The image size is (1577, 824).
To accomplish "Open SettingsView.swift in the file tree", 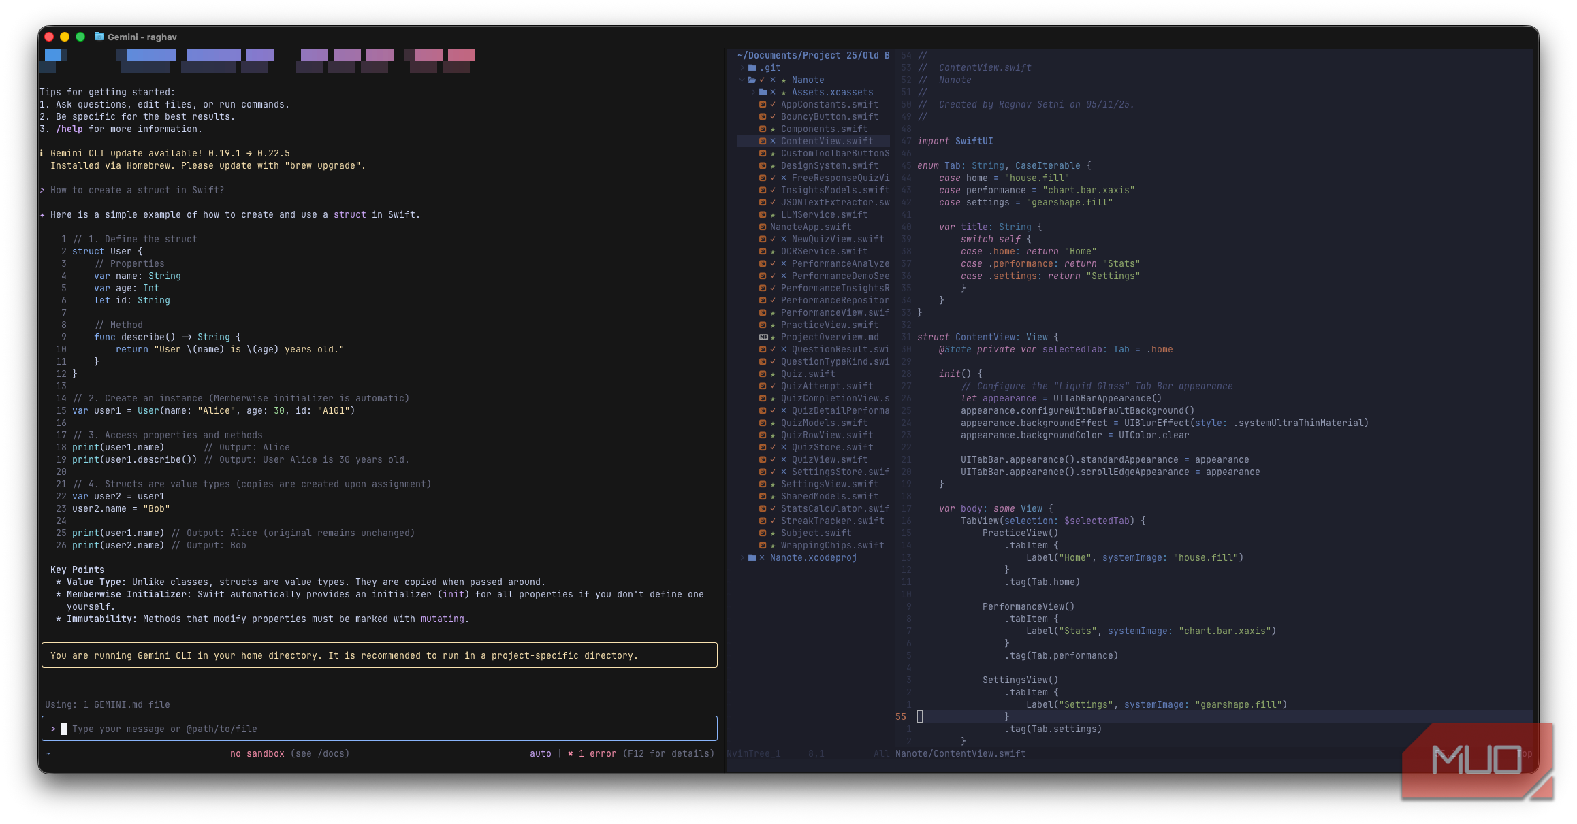I will [829, 484].
